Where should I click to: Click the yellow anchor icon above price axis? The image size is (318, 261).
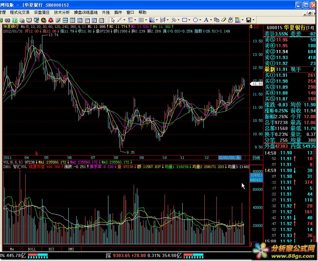pyautogui.click(x=251, y=27)
